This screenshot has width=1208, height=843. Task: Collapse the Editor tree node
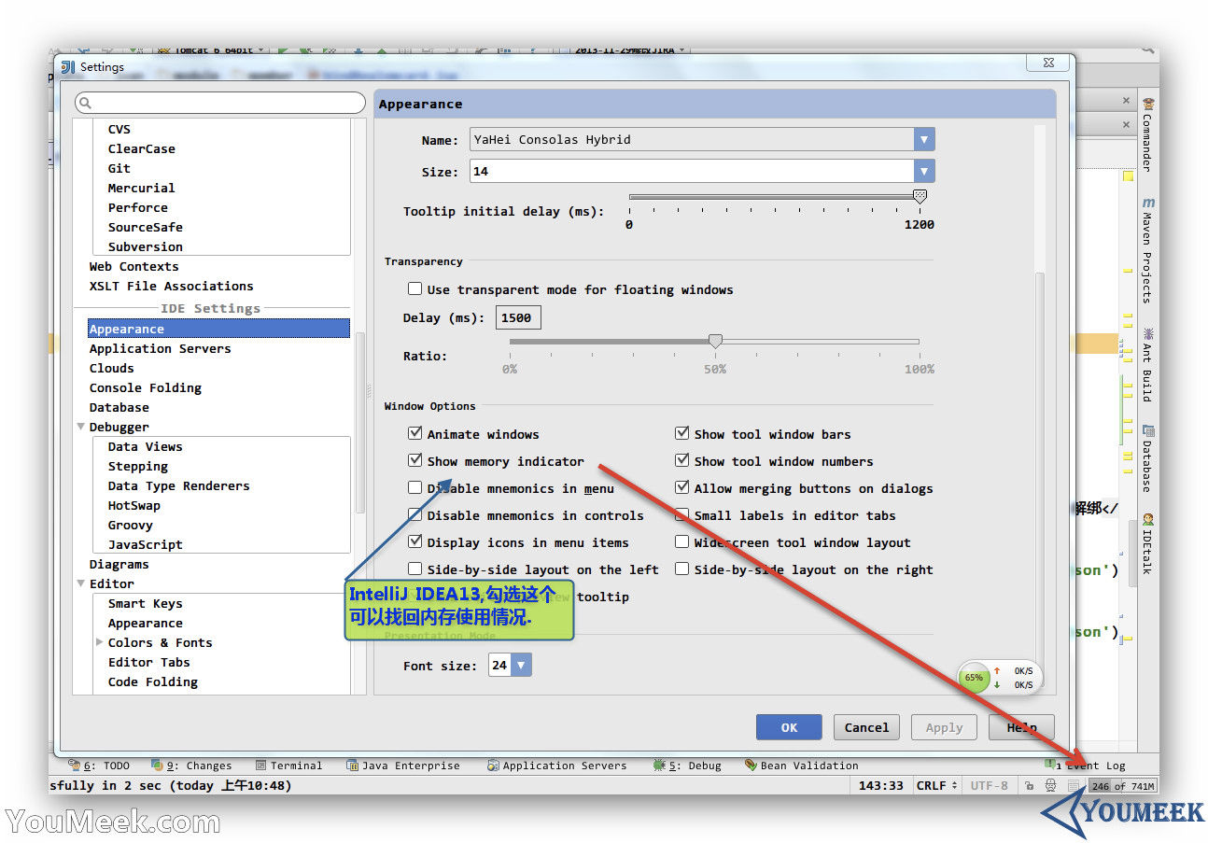coord(80,584)
